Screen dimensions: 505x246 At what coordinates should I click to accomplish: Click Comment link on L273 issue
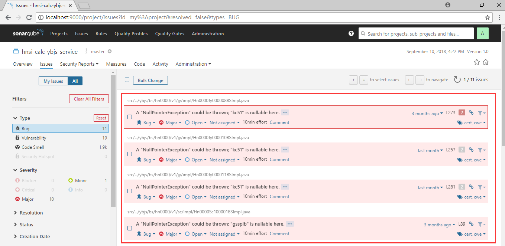tap(279, 122)
